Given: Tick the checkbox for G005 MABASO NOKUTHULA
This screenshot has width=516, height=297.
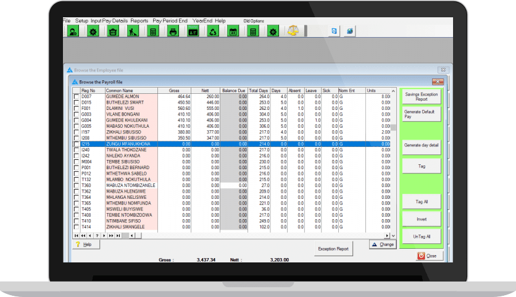Looking at the screenshot, I should 77,126.
